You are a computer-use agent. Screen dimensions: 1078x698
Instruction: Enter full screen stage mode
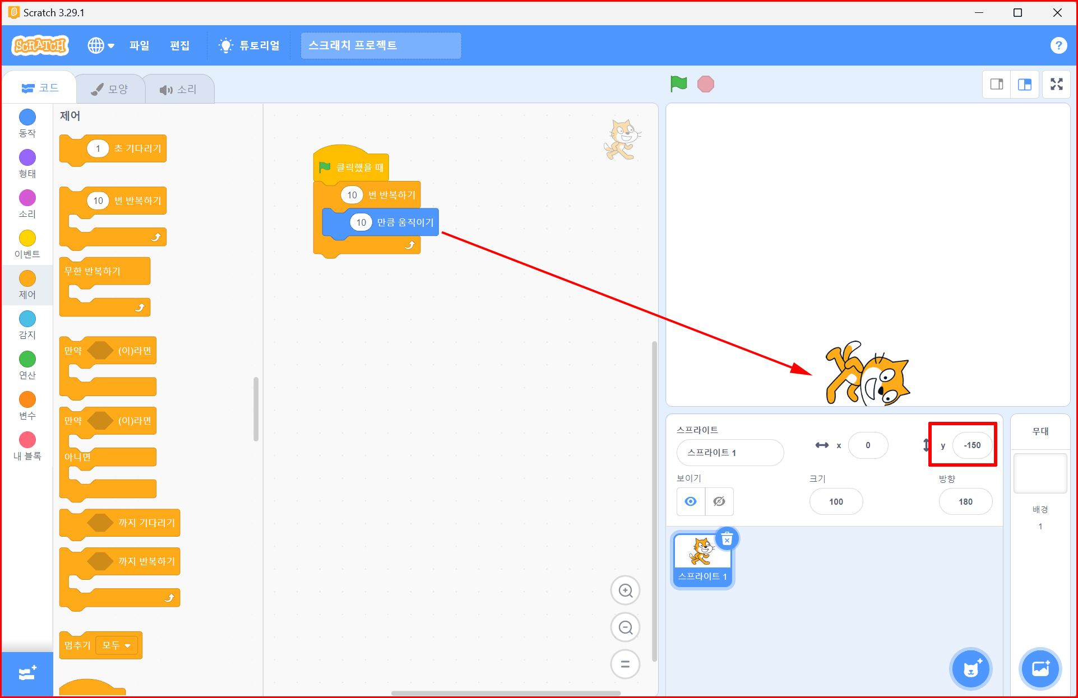[x=1056, y=84]
